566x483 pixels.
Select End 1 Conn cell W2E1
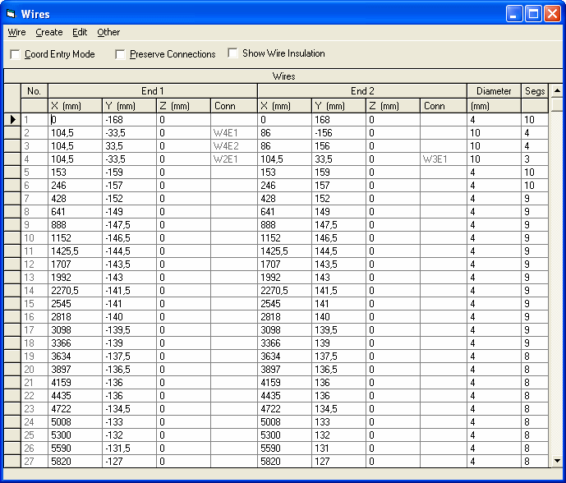tap(234, 159)
